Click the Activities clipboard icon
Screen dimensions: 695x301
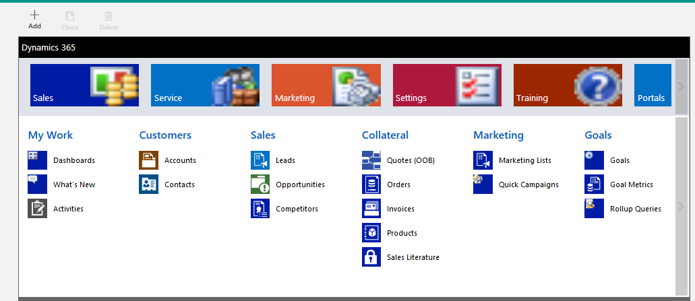tap(37, 209)
